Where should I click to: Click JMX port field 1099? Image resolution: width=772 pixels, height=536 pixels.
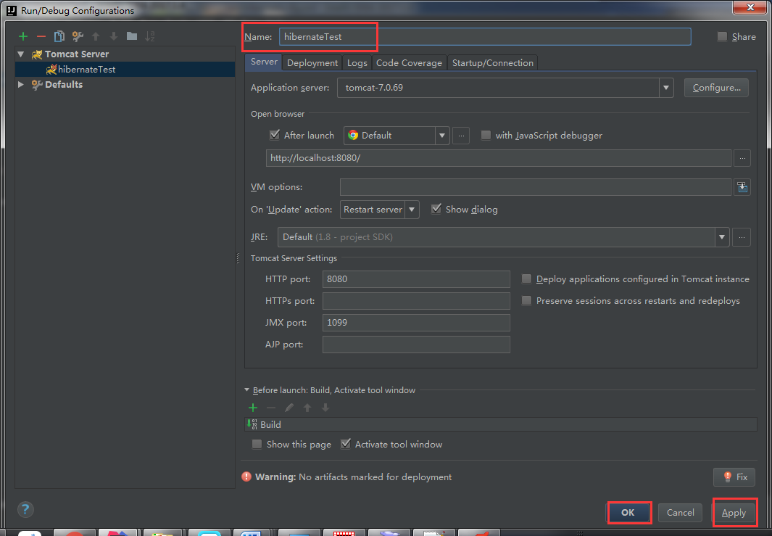(416, 323)
